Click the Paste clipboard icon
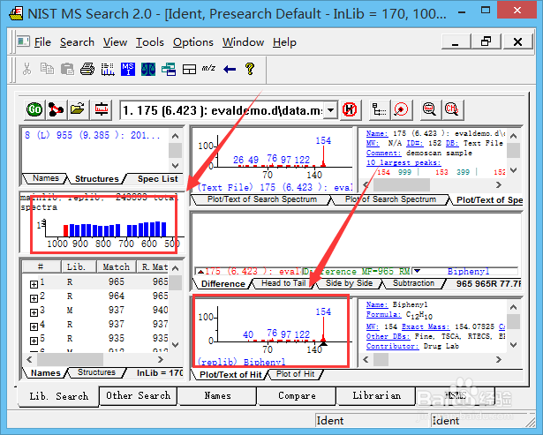This screenshot has height=435, width=543. tap(67, 69)
